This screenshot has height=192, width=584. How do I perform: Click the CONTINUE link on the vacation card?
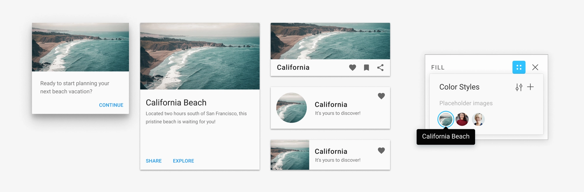click(x=111, y=105)
